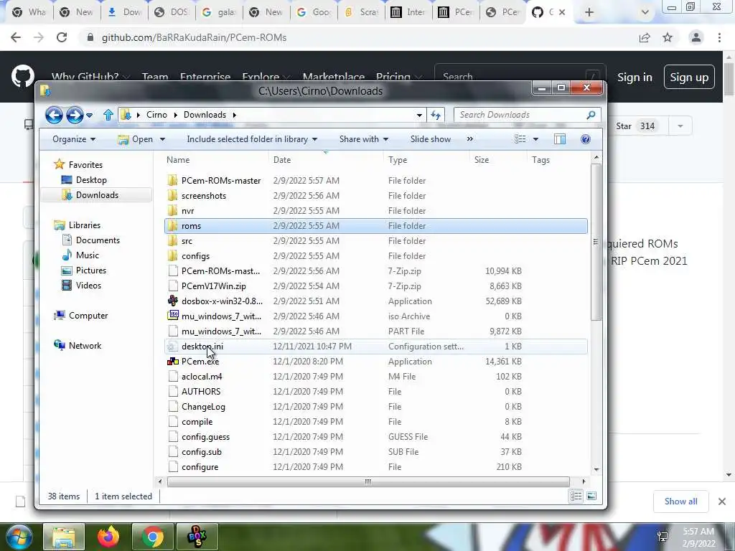Open Chrome profile avatar icon
735x551 pixels.
point(696,37)
